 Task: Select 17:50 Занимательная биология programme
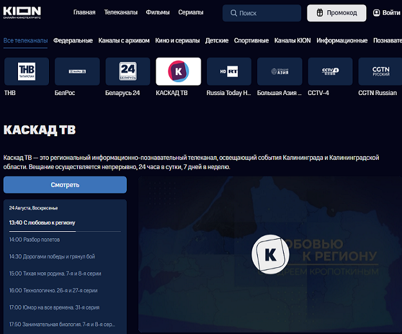(62, 324)
